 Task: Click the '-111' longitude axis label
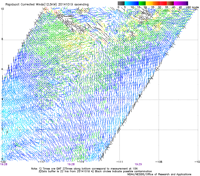click(x=120, y=162)
